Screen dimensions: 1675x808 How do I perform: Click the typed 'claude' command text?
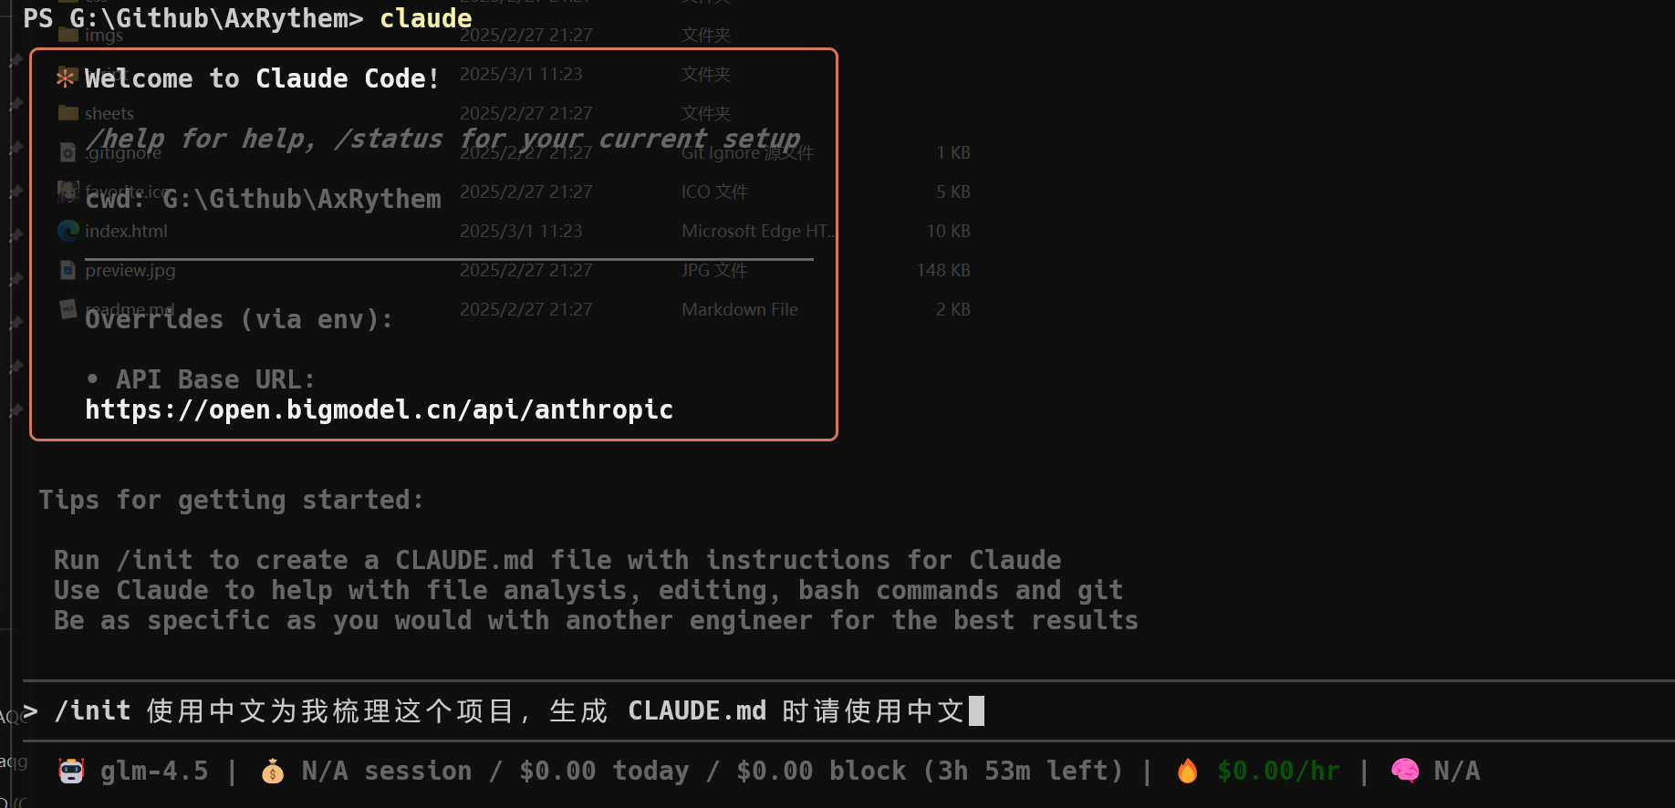[x=426, y=18]
